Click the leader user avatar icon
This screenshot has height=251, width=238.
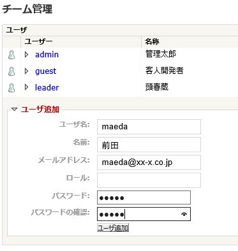[x=11, y=88]
